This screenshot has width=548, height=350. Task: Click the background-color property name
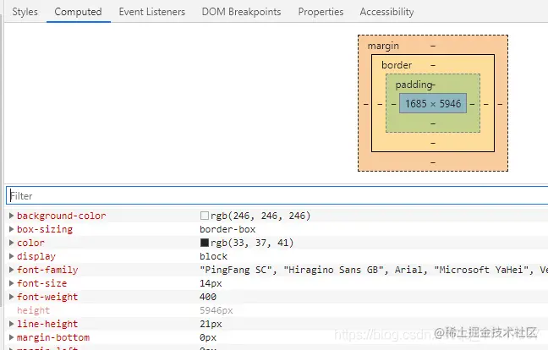61,216
